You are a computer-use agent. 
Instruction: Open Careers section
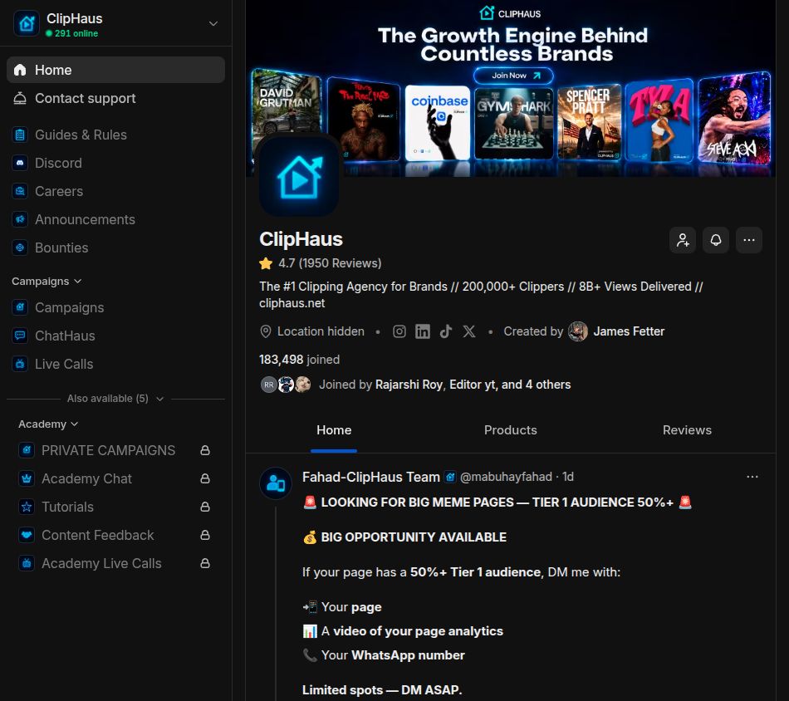(x=115, y=191)
